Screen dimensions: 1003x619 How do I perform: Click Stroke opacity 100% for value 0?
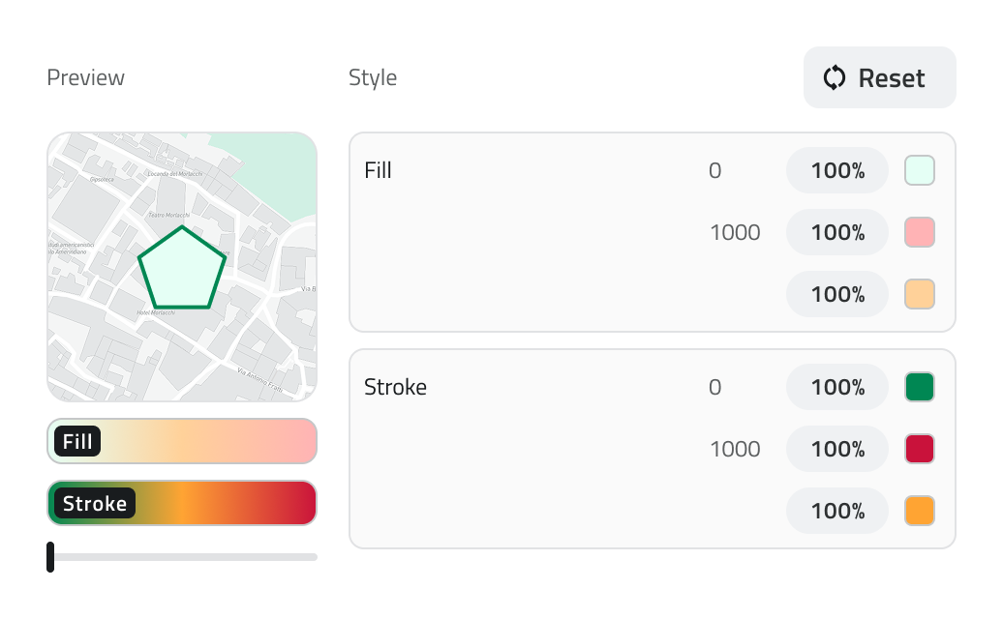click(837, 387)
